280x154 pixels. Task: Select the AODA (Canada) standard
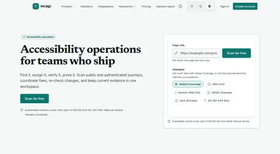point(219,92)
